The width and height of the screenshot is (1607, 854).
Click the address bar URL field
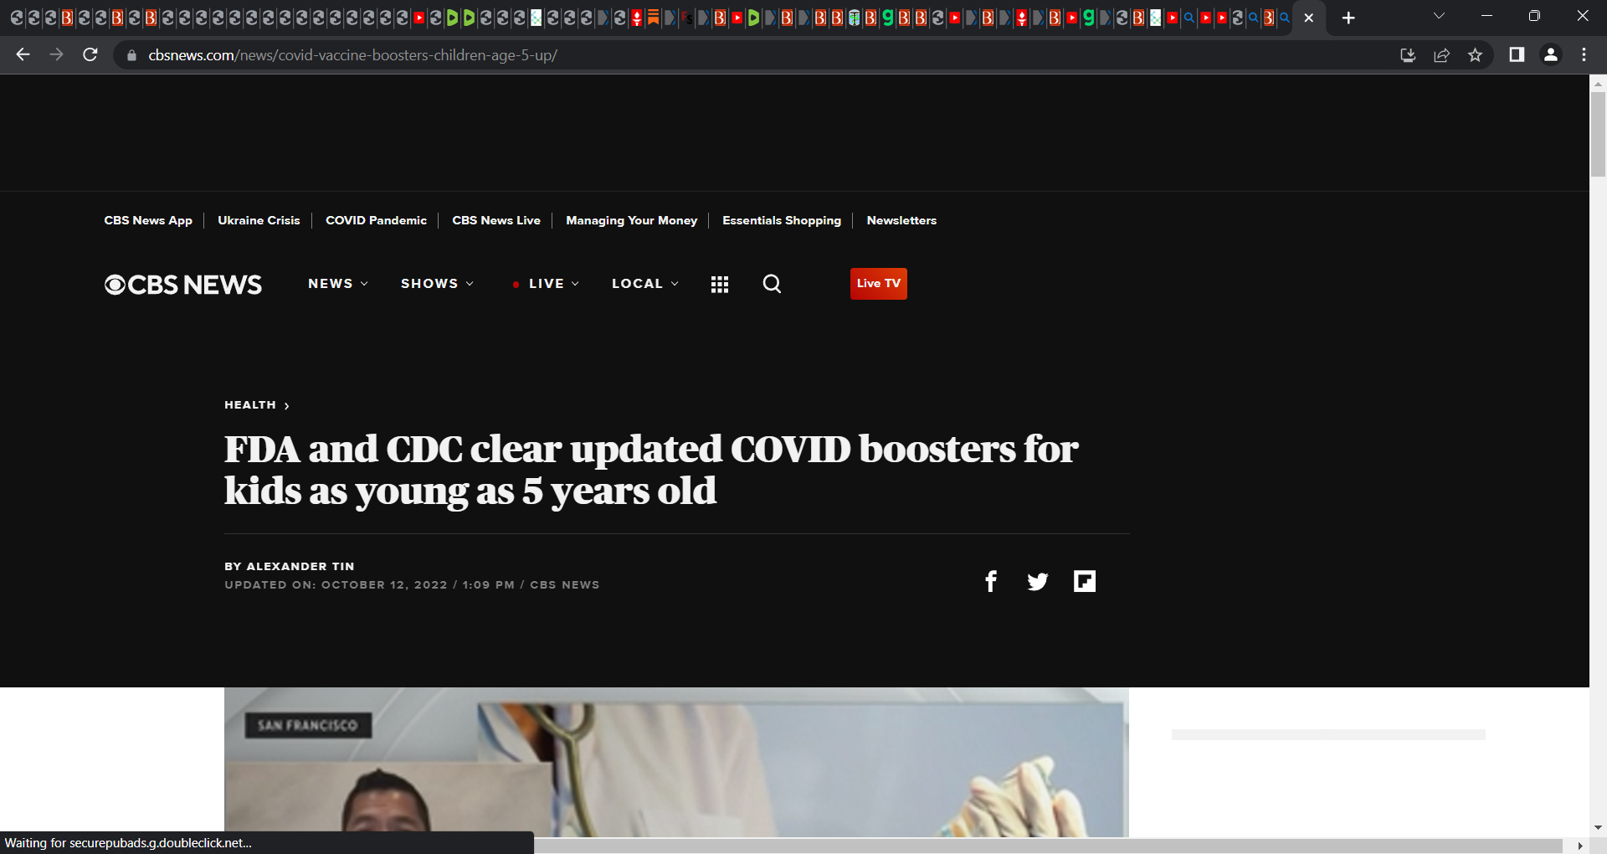click(x=753, y=55)
